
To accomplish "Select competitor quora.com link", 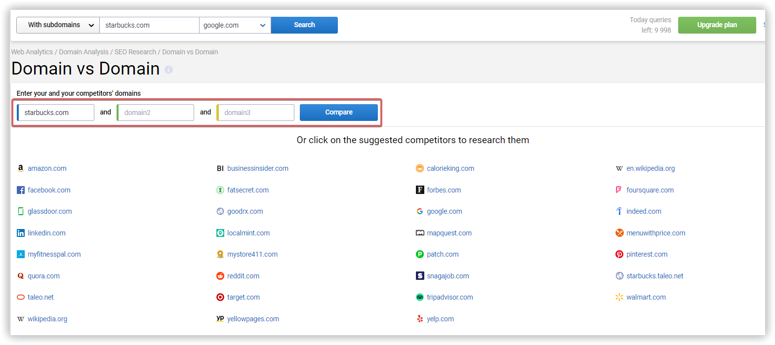I will pos(43,276).
